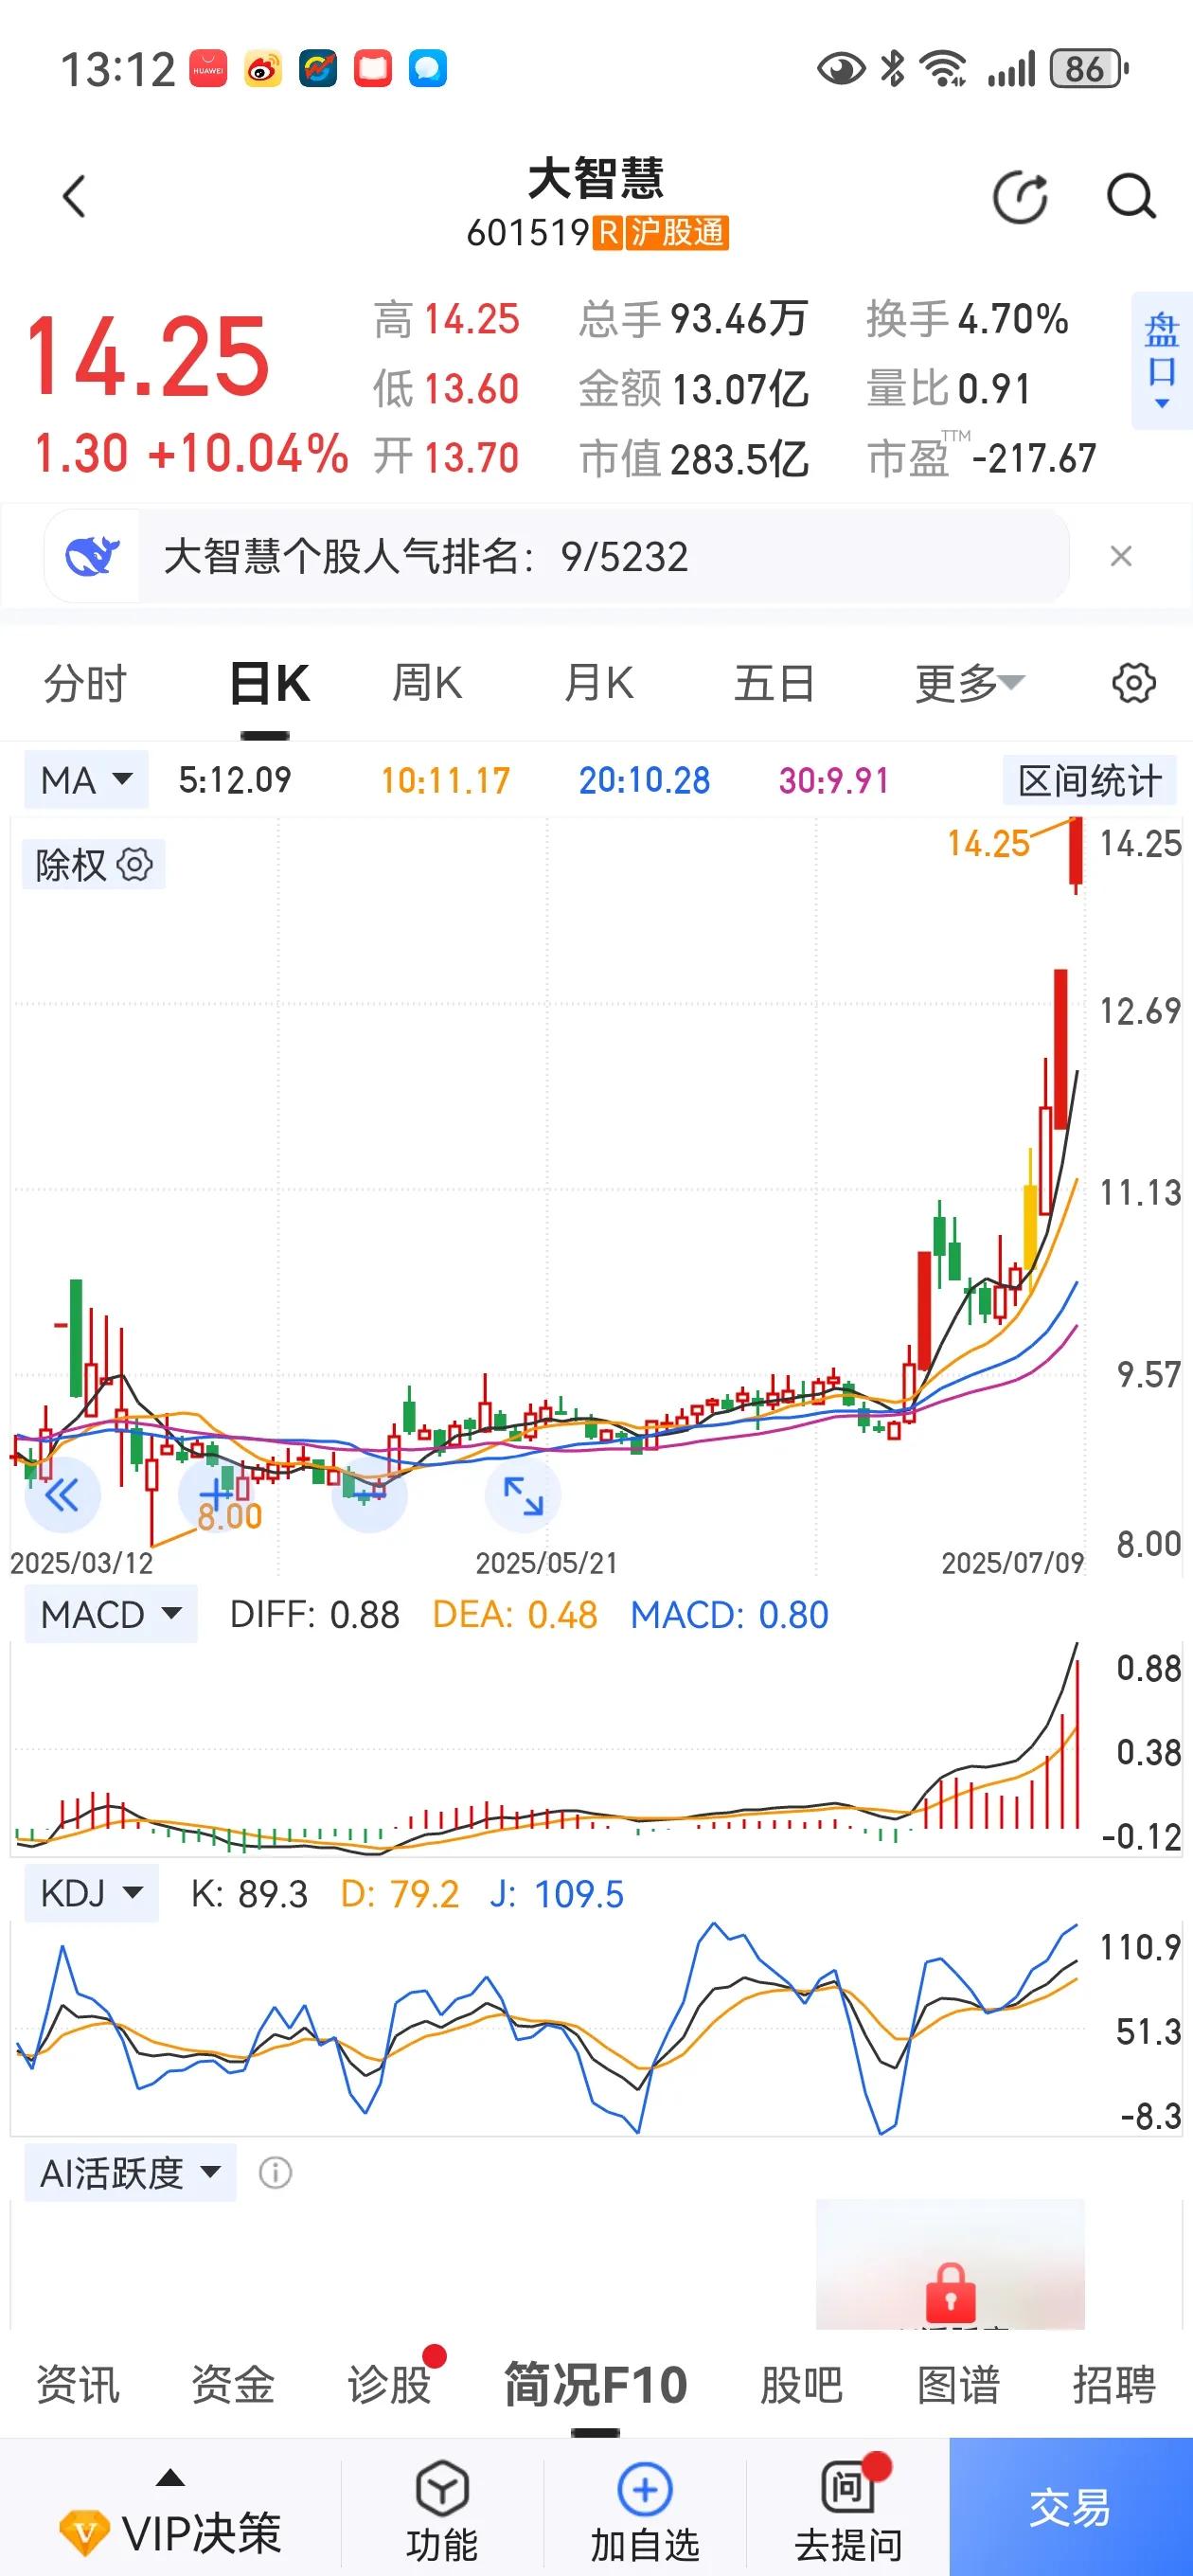This screenshot has height=2576, width=1193.
Task: Open 图谱 graph tab
Action: tap(958, 2384)
